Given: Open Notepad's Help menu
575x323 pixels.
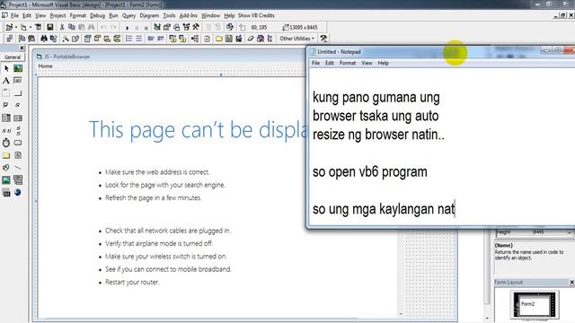Looking at the screenshot, I should (383, 63).
